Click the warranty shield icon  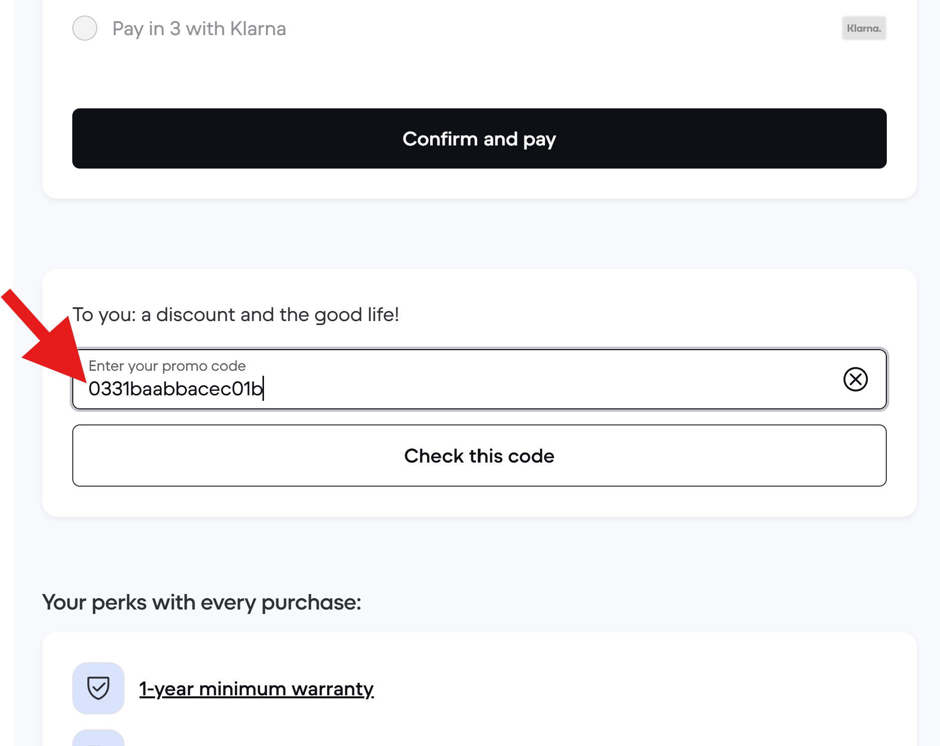tap(98, 688)
